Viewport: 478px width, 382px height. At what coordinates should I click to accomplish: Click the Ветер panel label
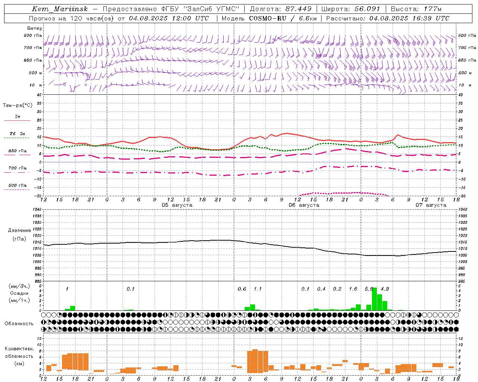click(x=35, y=28)
